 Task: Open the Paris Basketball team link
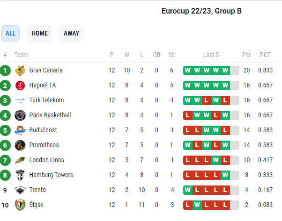click(x=50, y=115)
